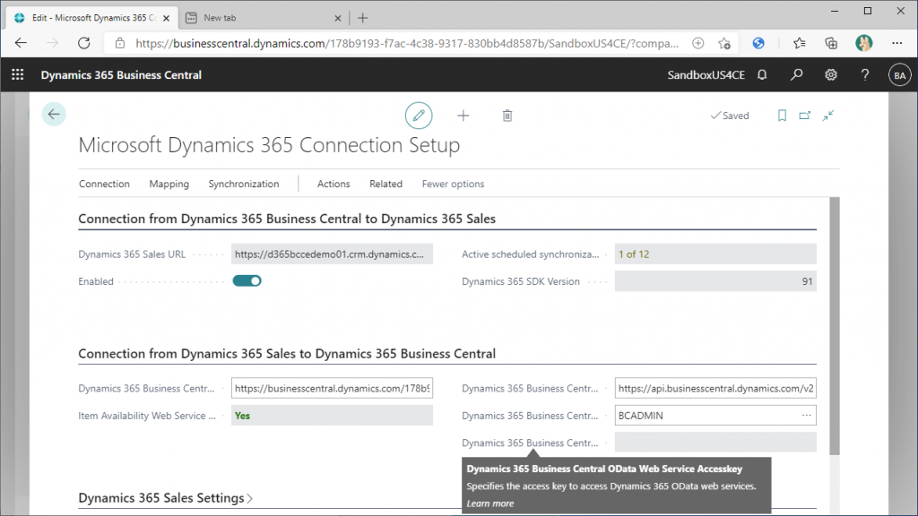Open lookup for the BCADMIN field
This screenshot has width=918, height=516.
coord(806,416)
